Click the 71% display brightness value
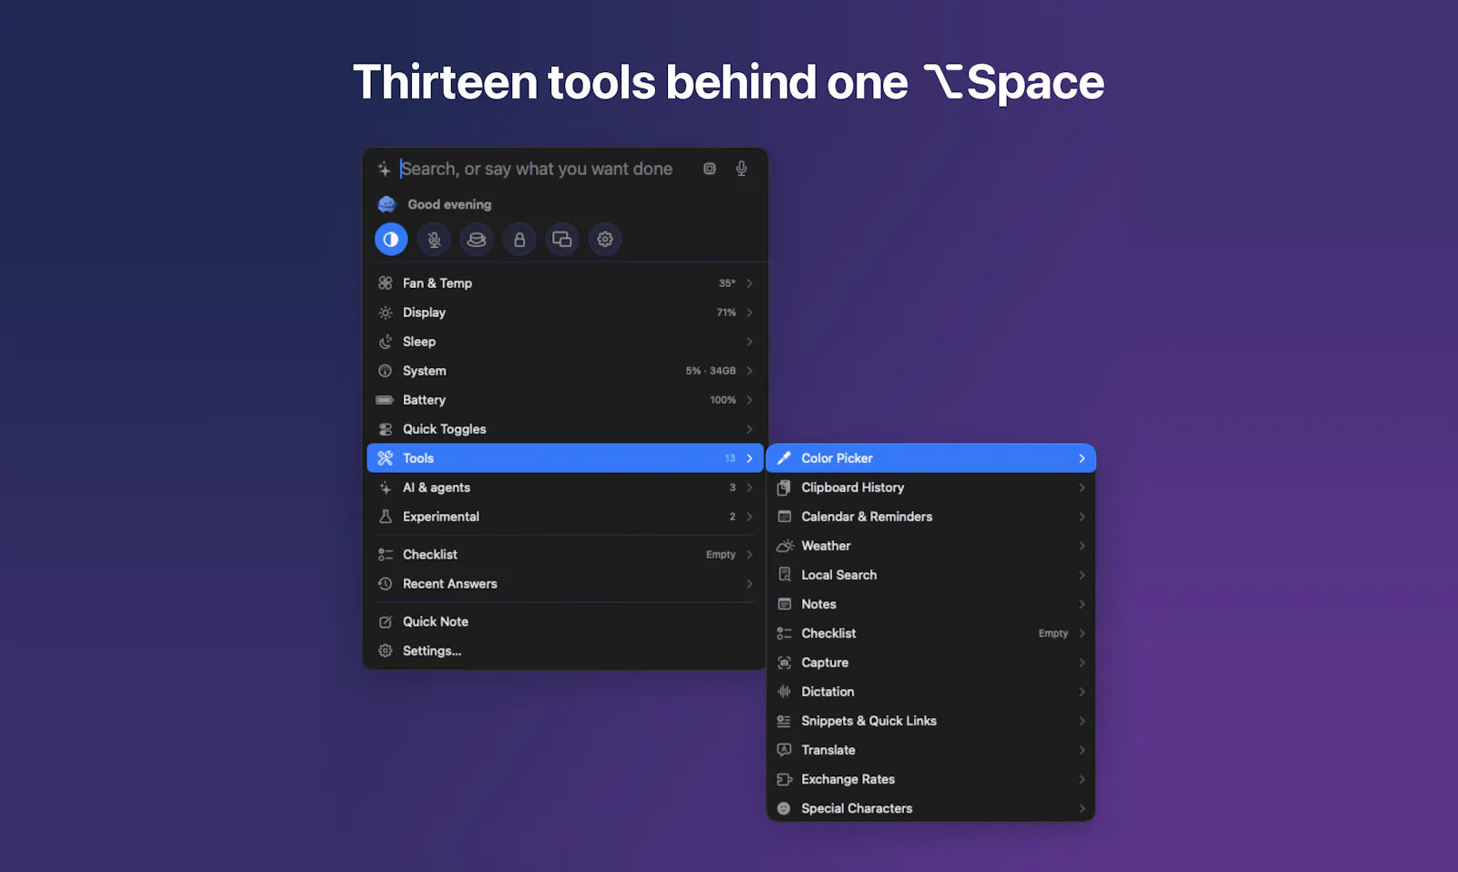 tap(726, 313)
